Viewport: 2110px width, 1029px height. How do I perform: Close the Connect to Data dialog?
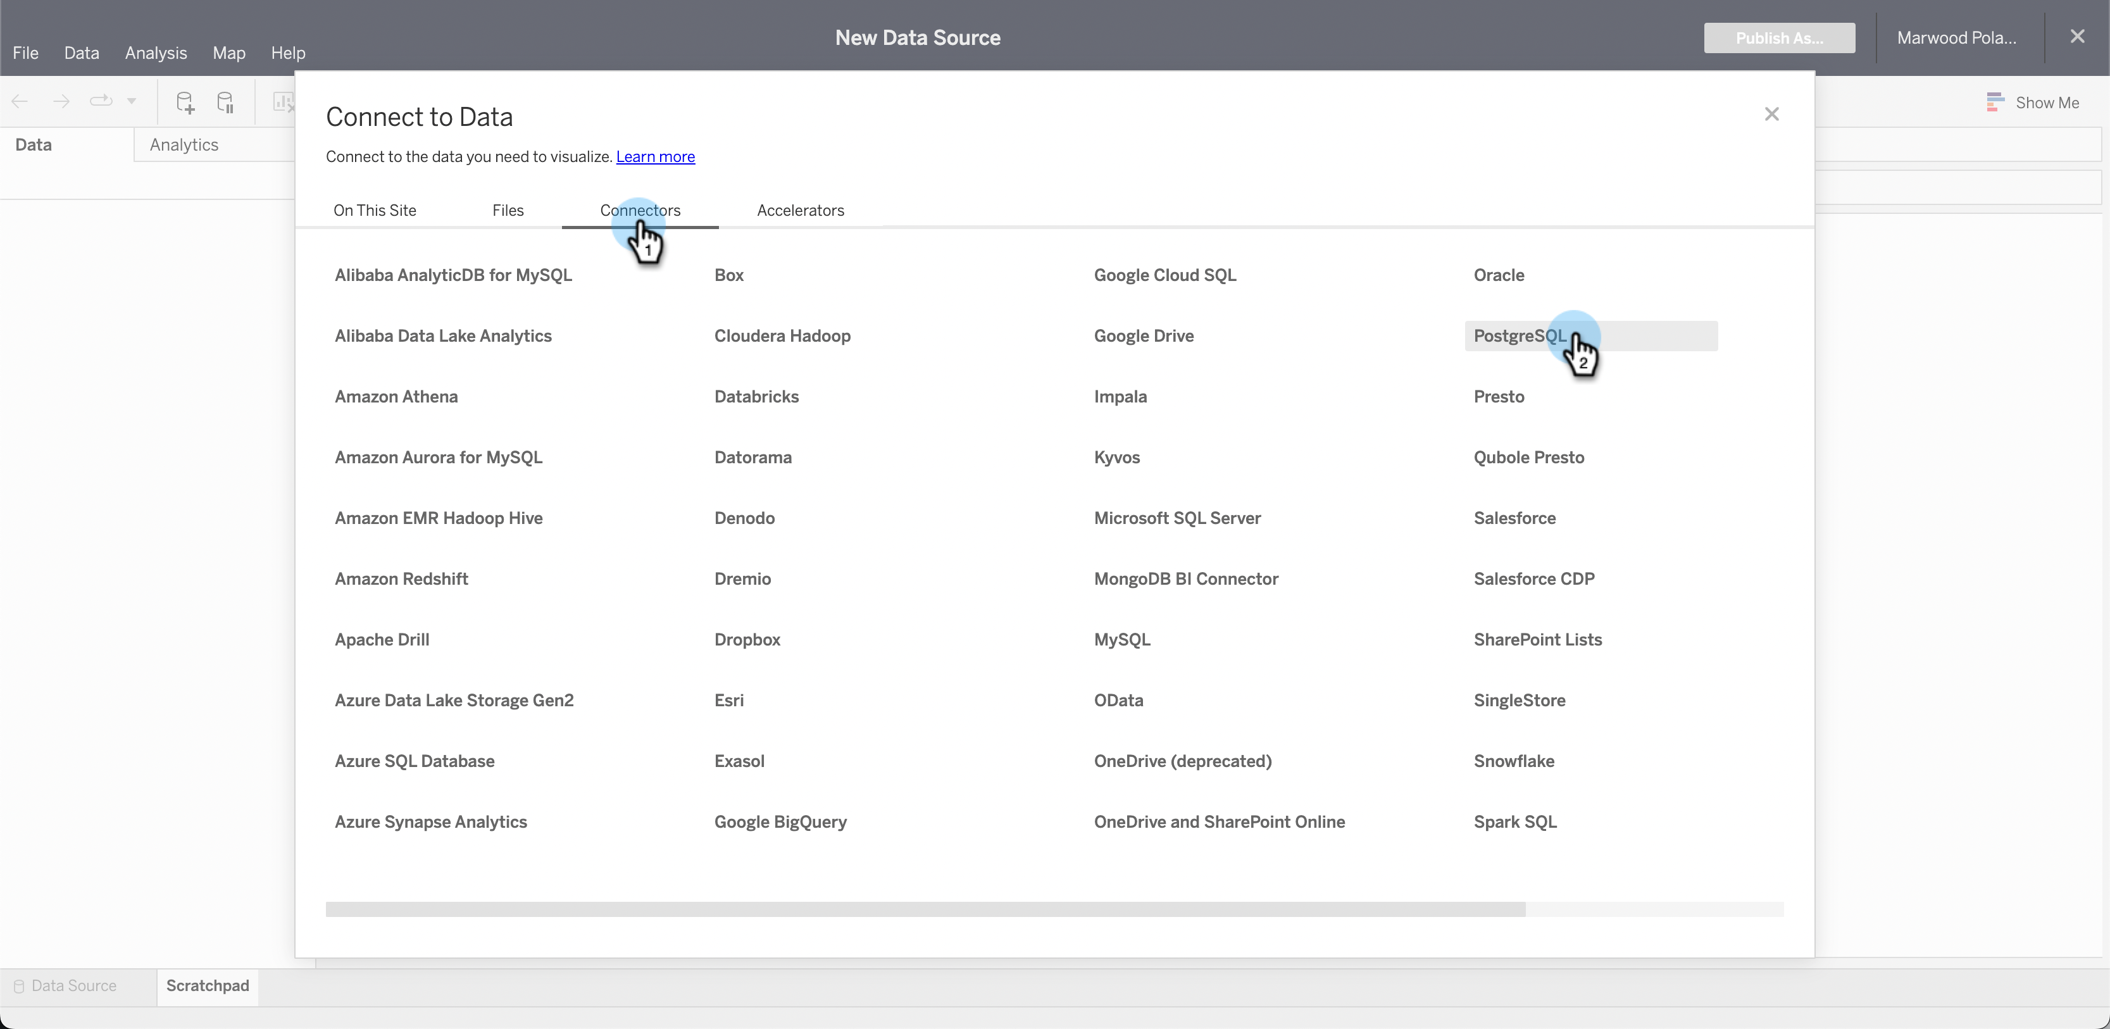(x=1771, y=114)
